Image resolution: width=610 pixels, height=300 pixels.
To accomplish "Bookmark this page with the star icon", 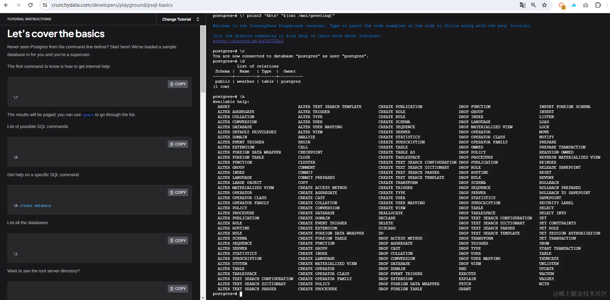I will [544, 5].
